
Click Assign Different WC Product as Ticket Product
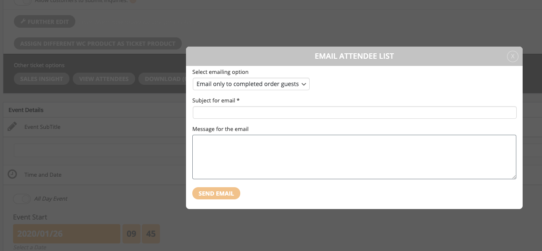click(98, 44)
